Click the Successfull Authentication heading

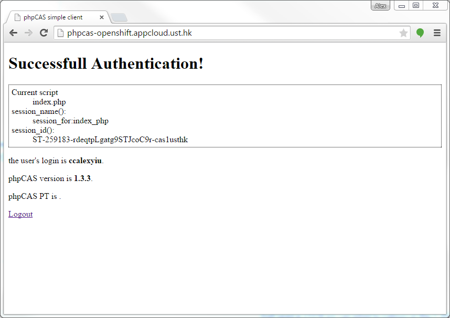click(x=106, y=64)
